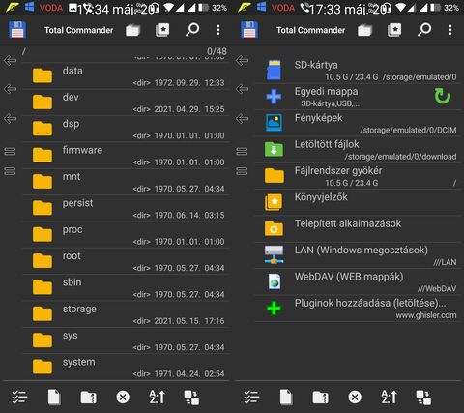This screenshot has height=413, width=464.
Task: Open Könyvjelzők bookmarks entry
Action: (x=358, y=203)
